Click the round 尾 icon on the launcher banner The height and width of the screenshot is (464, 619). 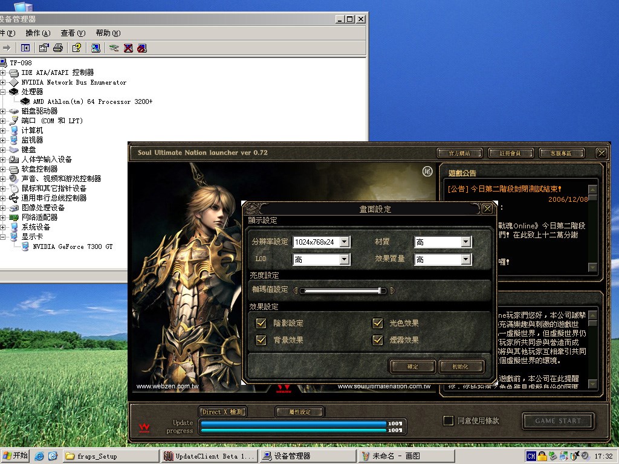[x=427, y=171]
